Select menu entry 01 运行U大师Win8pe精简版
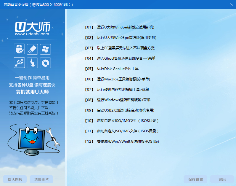This screenshot has width=236, height=186. click(x=120, y=27)
